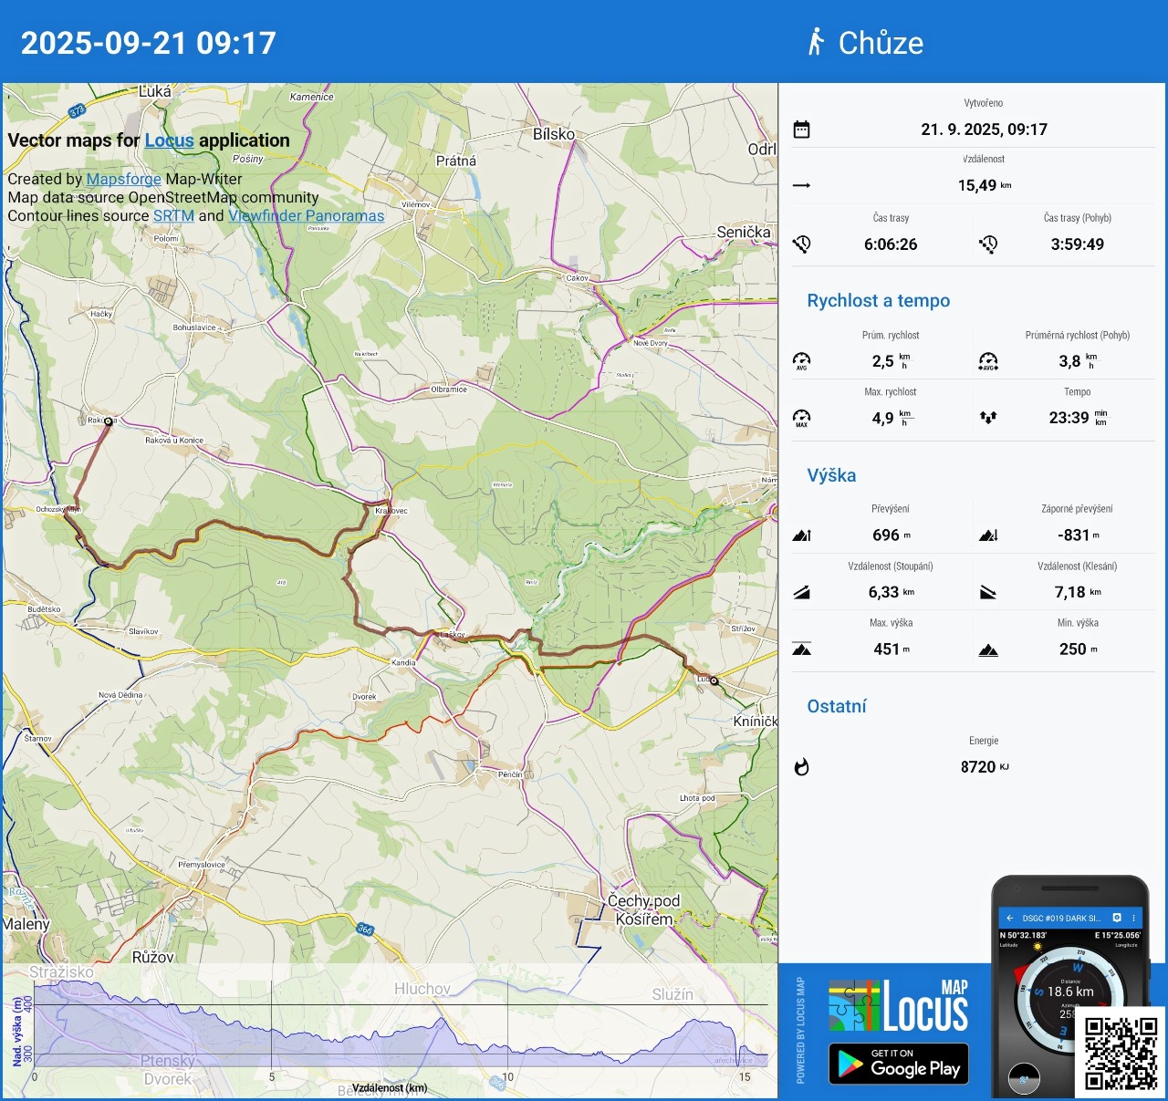Click the calendar icon next to creation date
Screen dimensions: 1168x1101
coord(801,130)
